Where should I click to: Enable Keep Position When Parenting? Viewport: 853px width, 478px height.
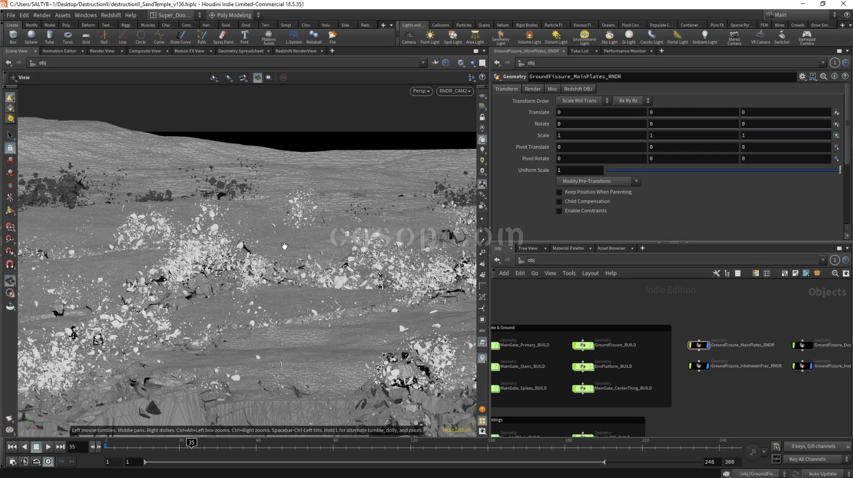[x=559, y=192]
